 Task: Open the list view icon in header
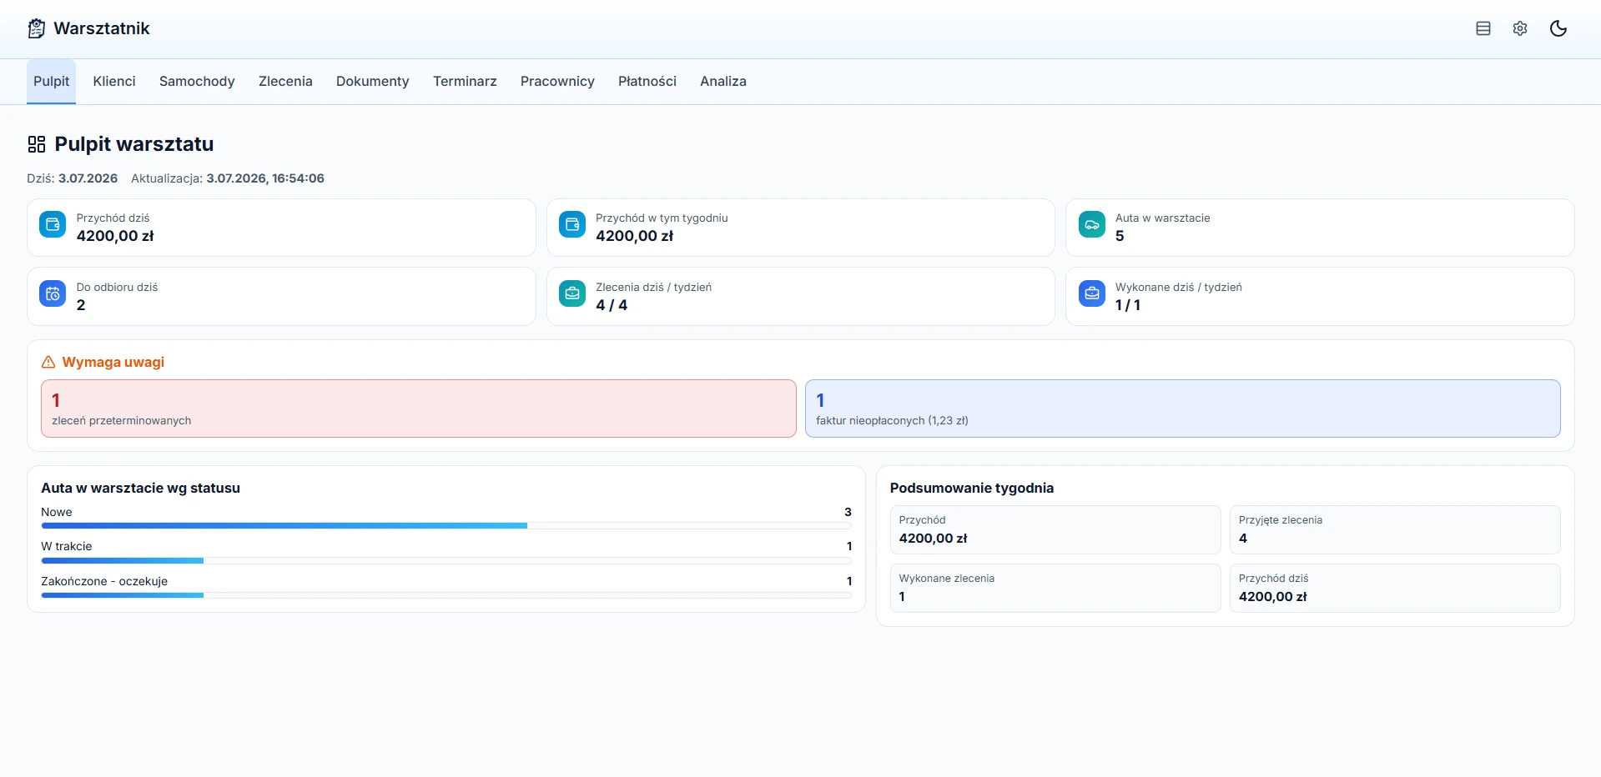(1483, 28)
